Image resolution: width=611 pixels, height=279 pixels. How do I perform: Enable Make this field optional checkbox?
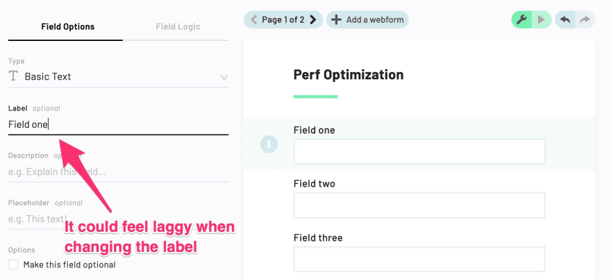(x=14, y=264)
